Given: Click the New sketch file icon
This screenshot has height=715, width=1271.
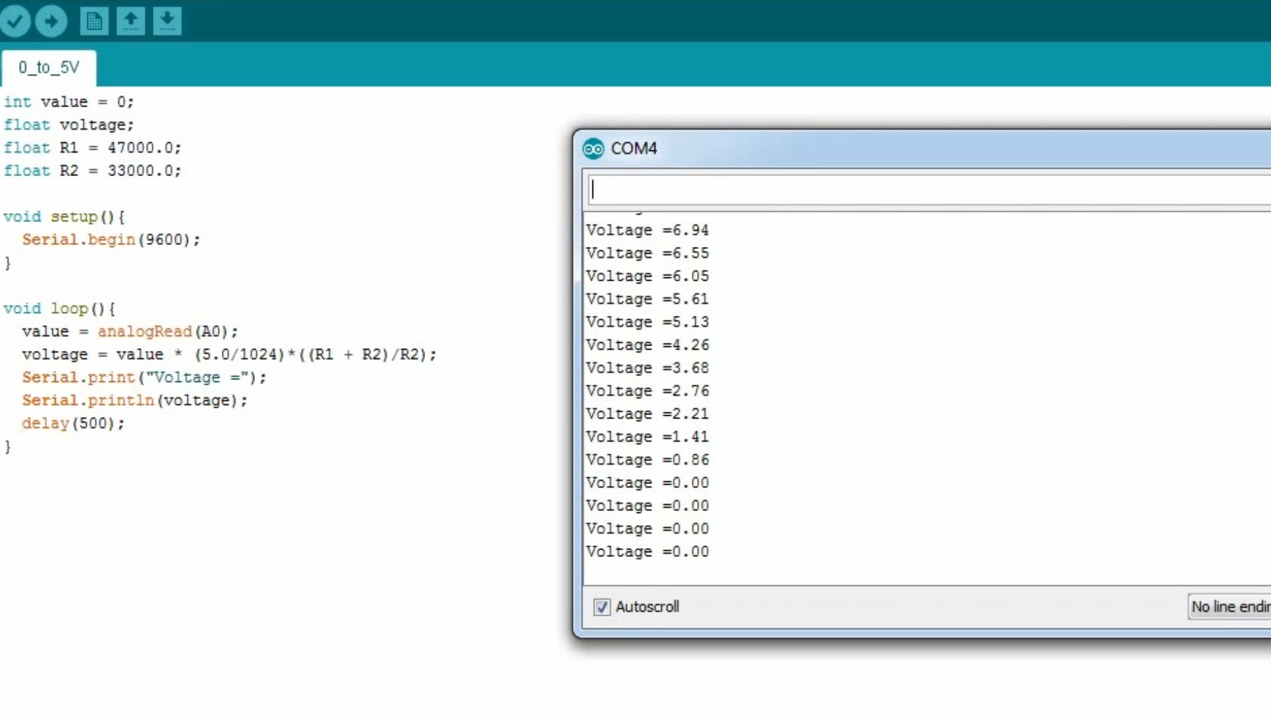Looking at the screenshot, I should (x=94, y=21).
